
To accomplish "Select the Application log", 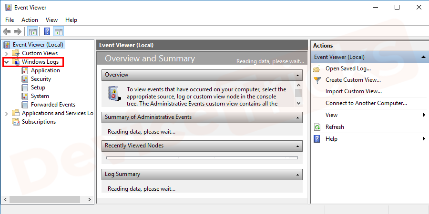I will pos(45,70).
